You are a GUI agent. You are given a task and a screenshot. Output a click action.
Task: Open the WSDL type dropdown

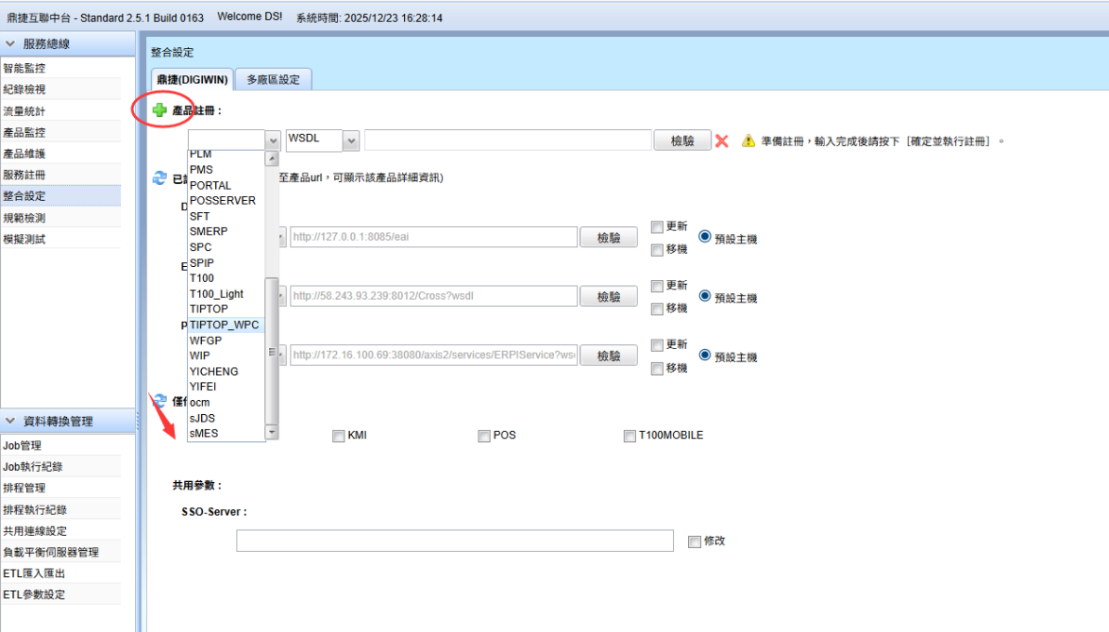[351, 140]
